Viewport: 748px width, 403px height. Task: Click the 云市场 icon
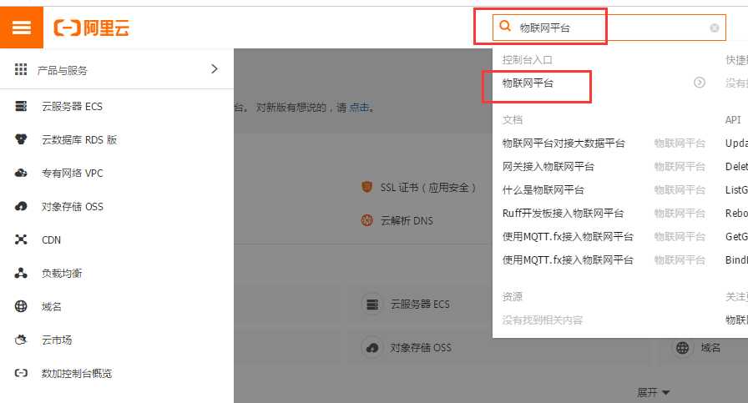coord(21,340)
